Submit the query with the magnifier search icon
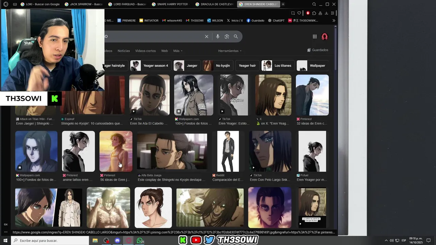Viewport: 436px width, 245px height. pos(236,36)
